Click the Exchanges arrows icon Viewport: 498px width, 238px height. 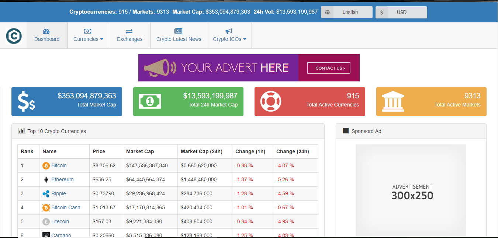129,31
